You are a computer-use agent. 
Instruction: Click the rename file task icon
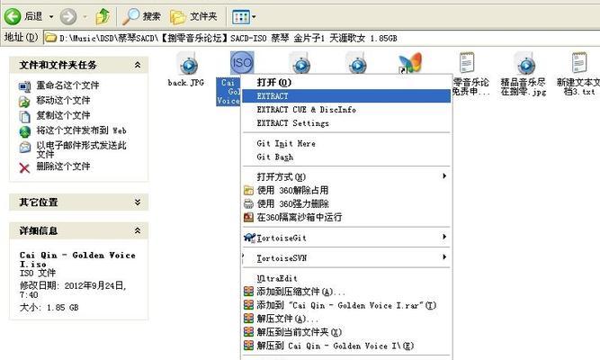click(x=25, y=86)
